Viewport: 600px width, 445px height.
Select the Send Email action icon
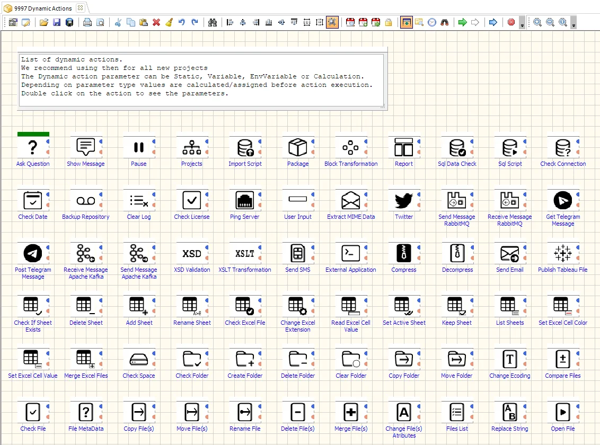point(510,253)
